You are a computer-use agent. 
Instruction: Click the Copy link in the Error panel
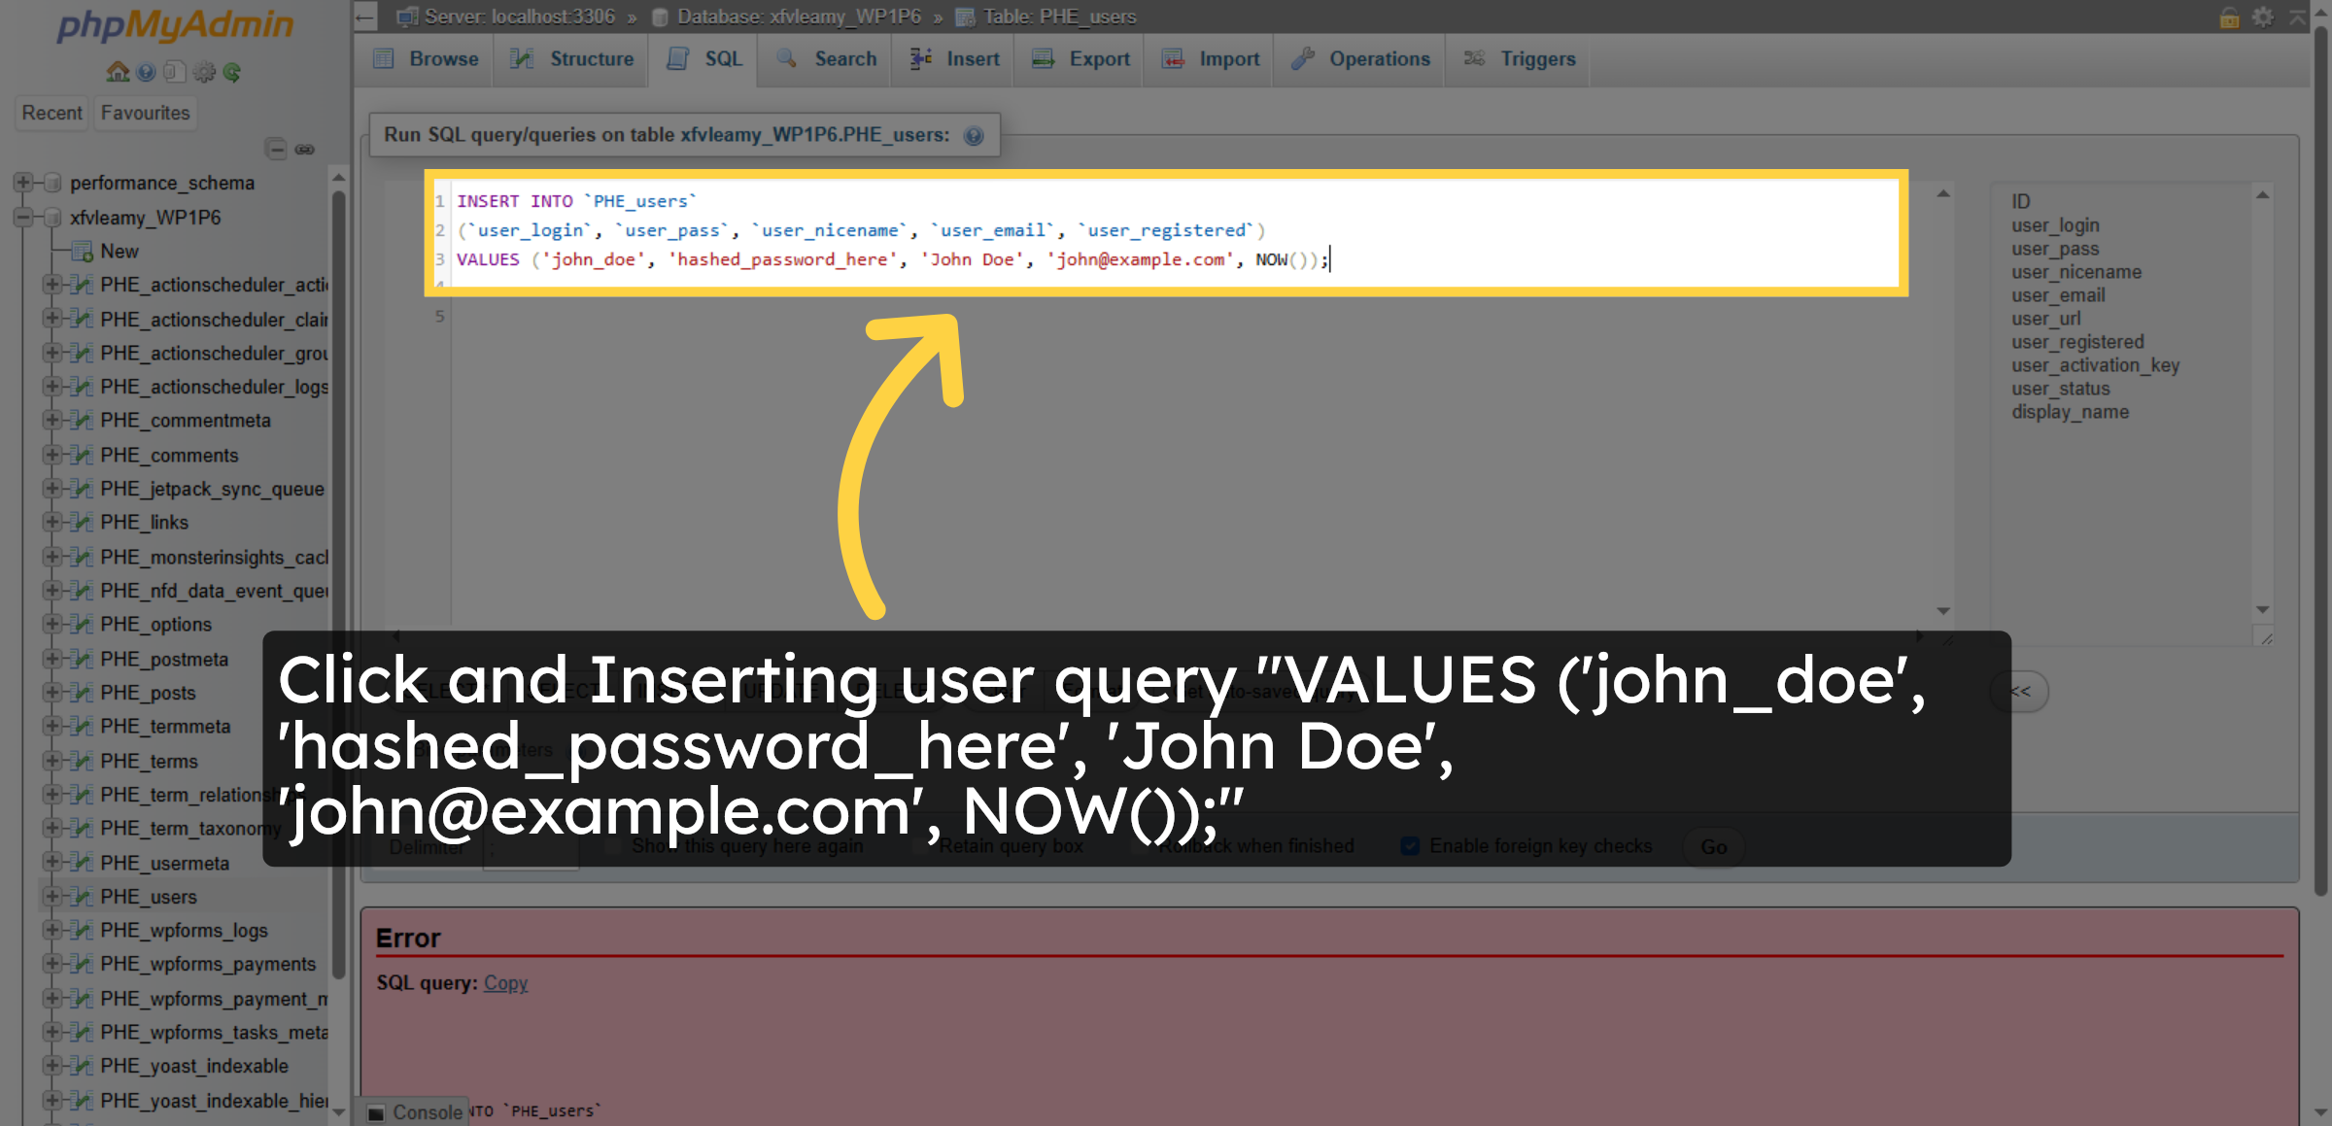point(504,983)
